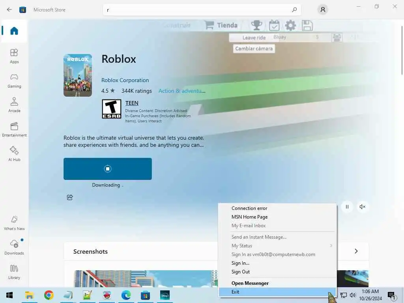Open the Apps section in the sidebar
The width and height of the screenshot is (404, 303).
[x=14, y=56]
